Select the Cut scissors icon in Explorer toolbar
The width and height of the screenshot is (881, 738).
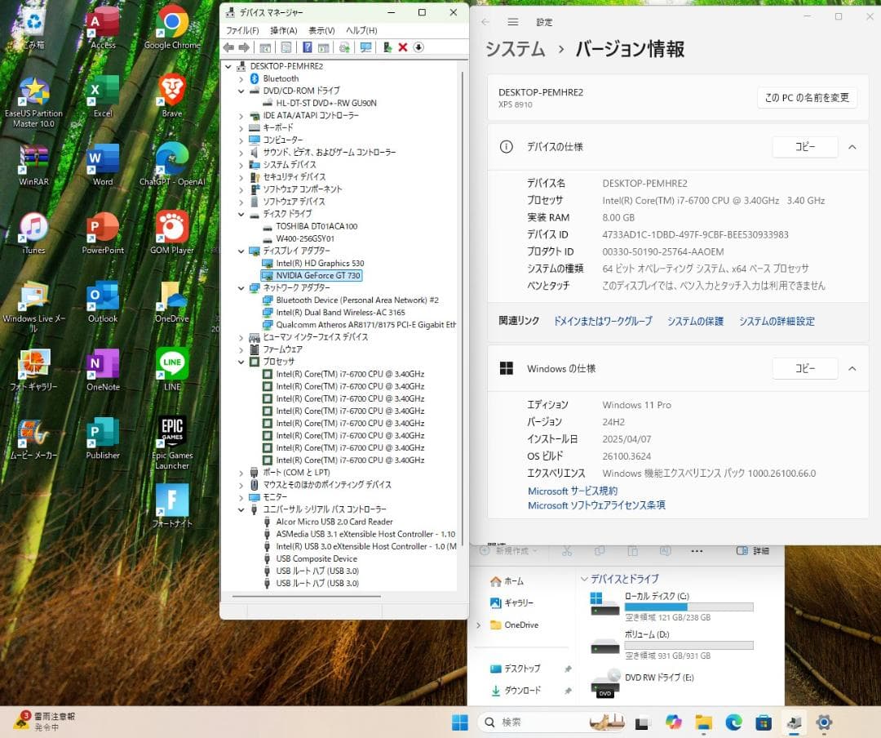(568, 550)
